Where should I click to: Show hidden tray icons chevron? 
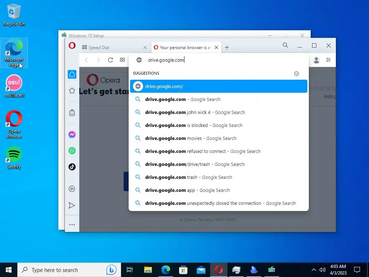pos(314,270)
